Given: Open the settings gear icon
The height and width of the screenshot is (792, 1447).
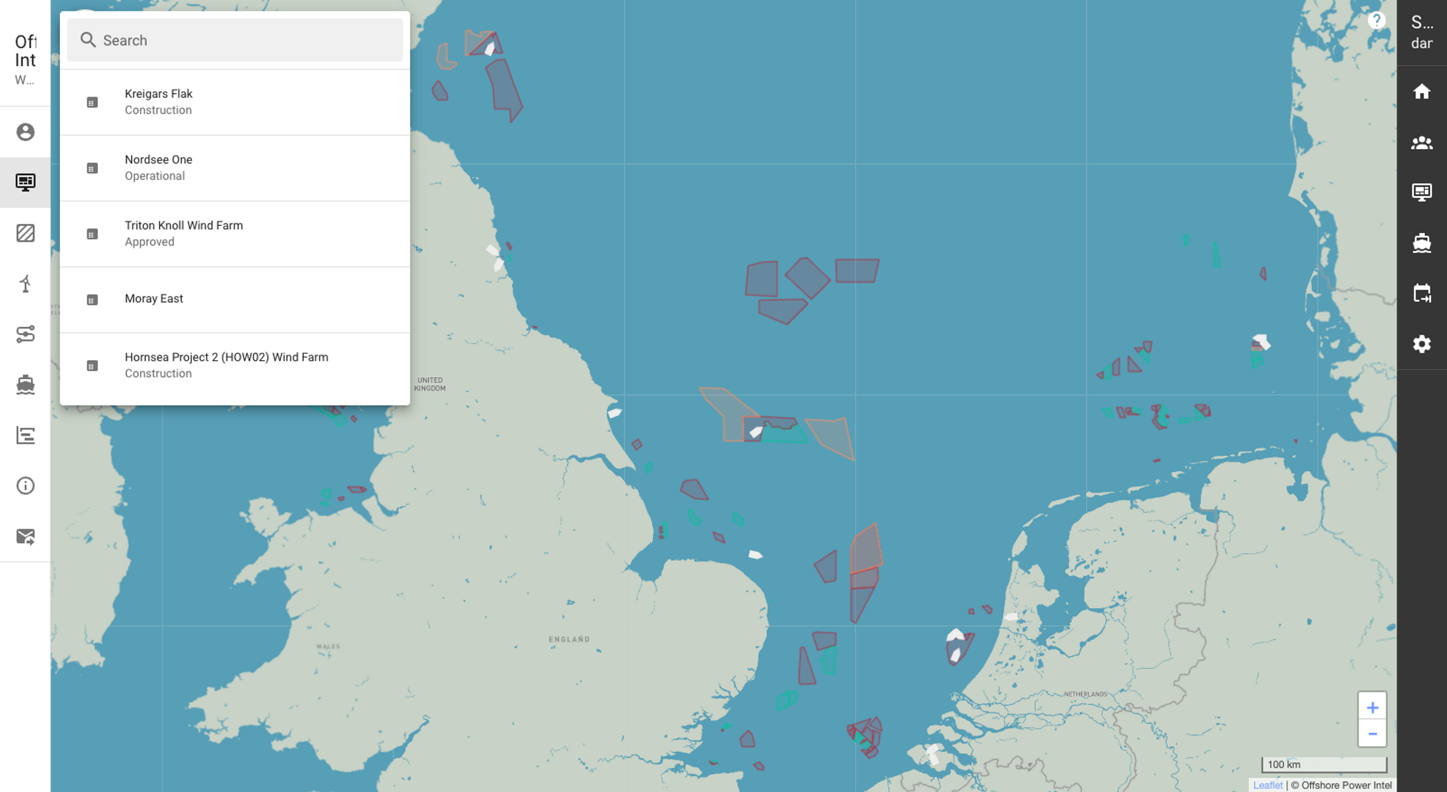Looking at the screenshot, I should coord(1422,344).
